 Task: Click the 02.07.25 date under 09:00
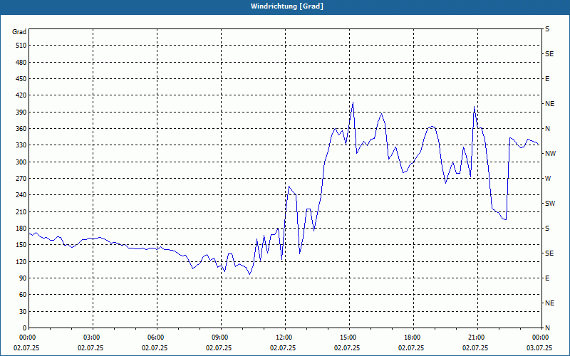coord(219,347)
